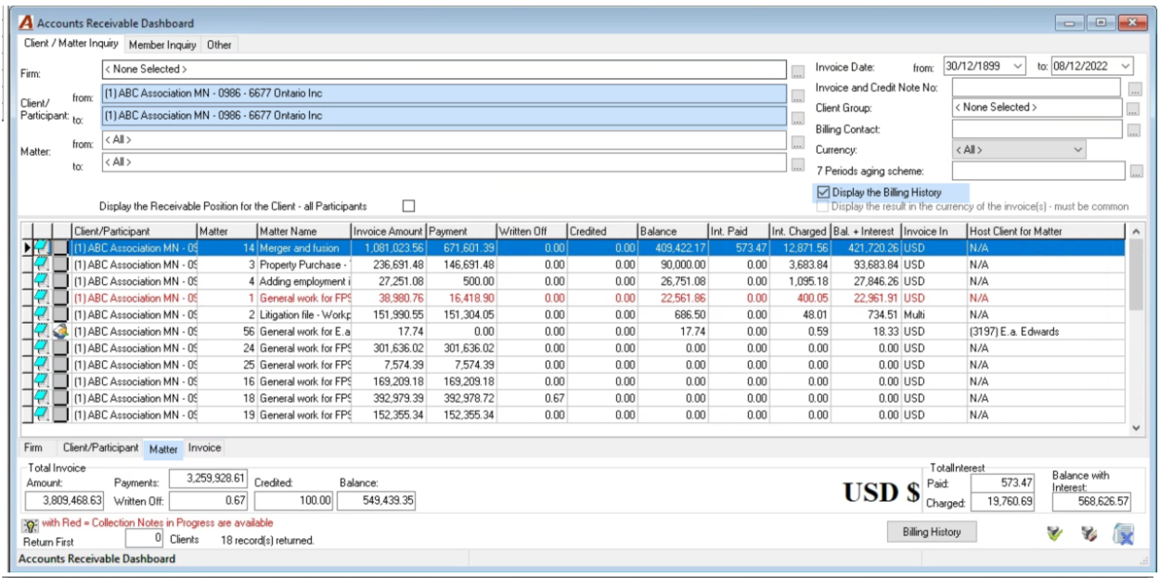Click the browse button for 7 Periods aging scheme
Image resolution: width=1159 pixels, height=578 pixels.
1136,171
